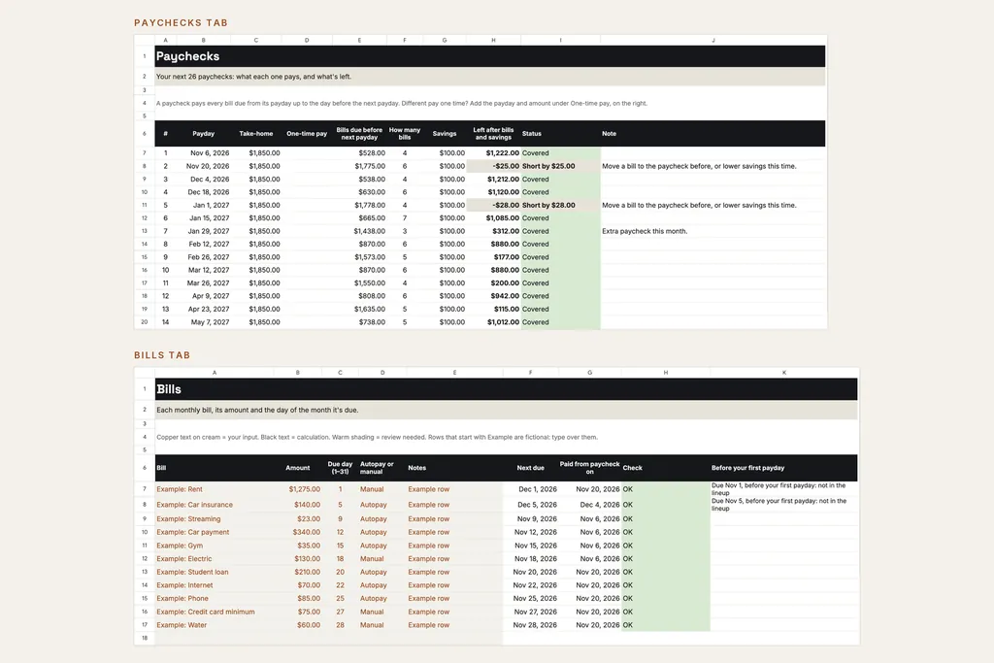
Task: Select bills due amount $1,775.00
Action: [359, 166]
